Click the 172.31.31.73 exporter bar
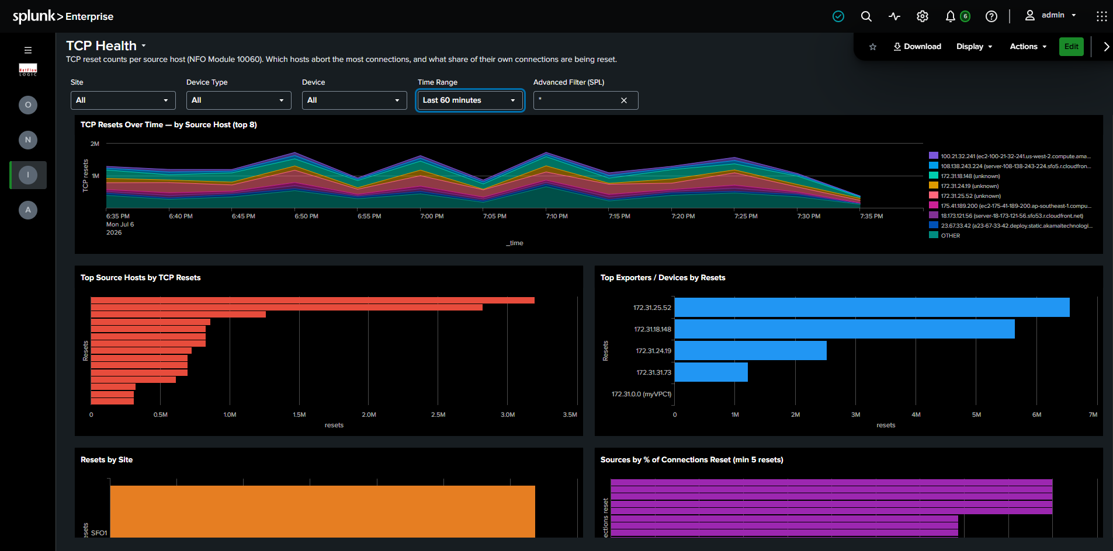 pyautogui.click(x=711, y=372)
